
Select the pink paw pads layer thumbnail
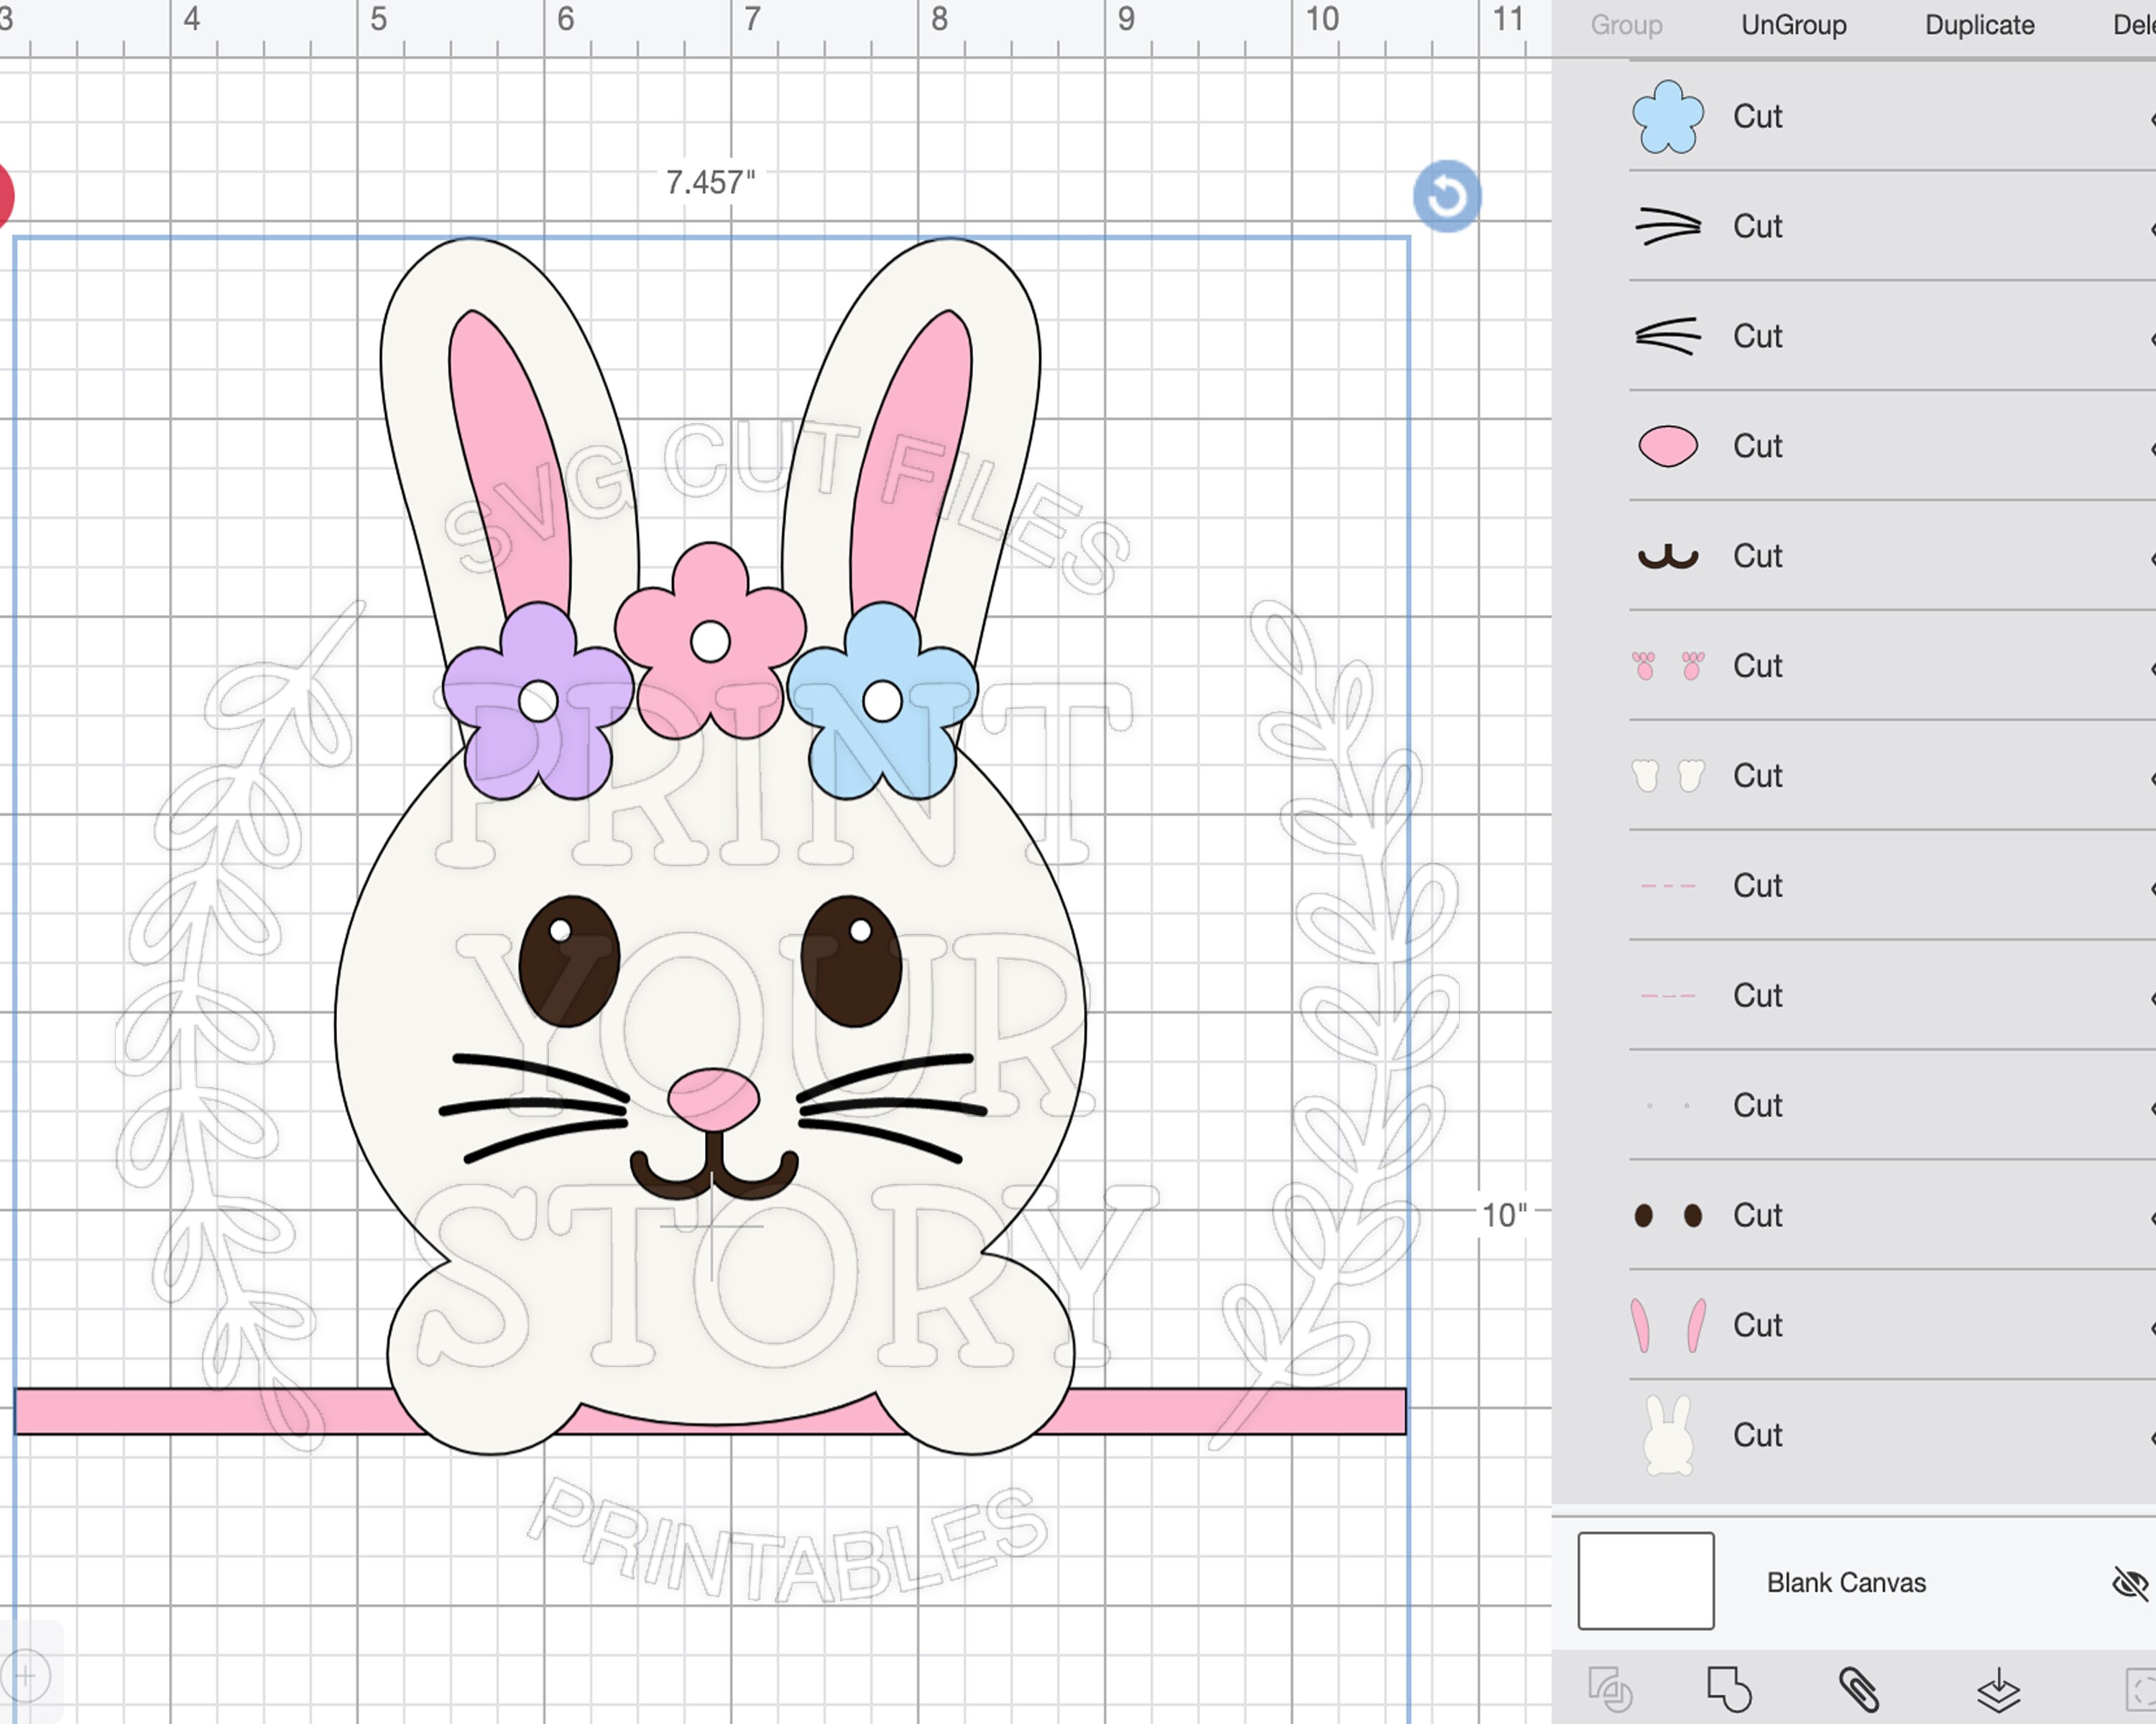[1668, 666]
